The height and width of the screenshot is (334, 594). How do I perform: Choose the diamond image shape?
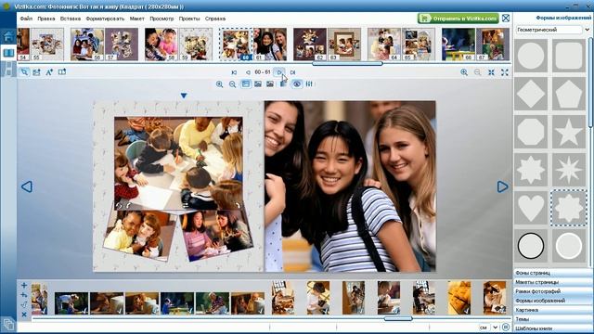click(531, 94)
